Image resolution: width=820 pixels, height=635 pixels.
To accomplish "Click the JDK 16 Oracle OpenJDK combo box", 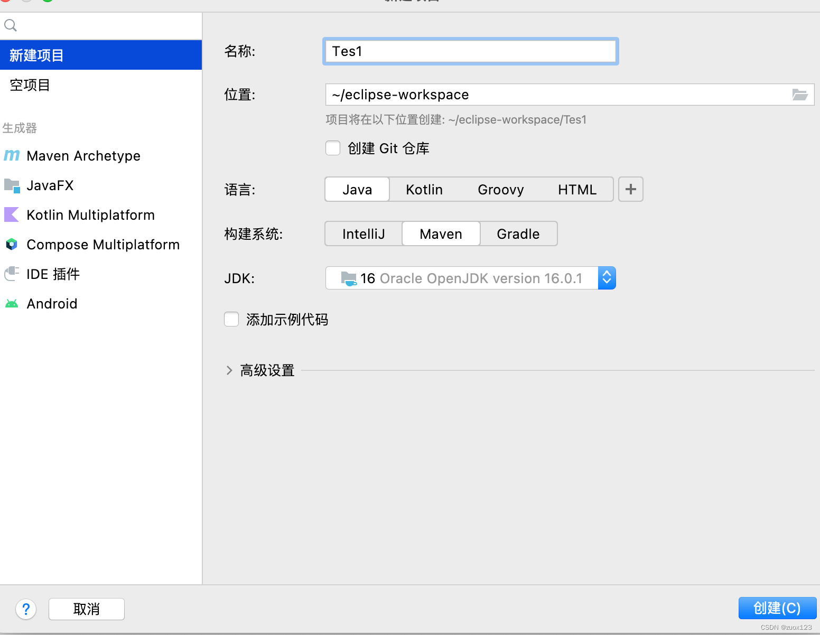I will point(471,278).
